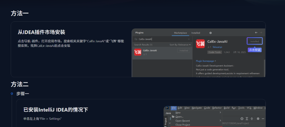285x127 pixels.
Task: Click the IntelliJ IDEA logo icon
Action: point(168,108)
